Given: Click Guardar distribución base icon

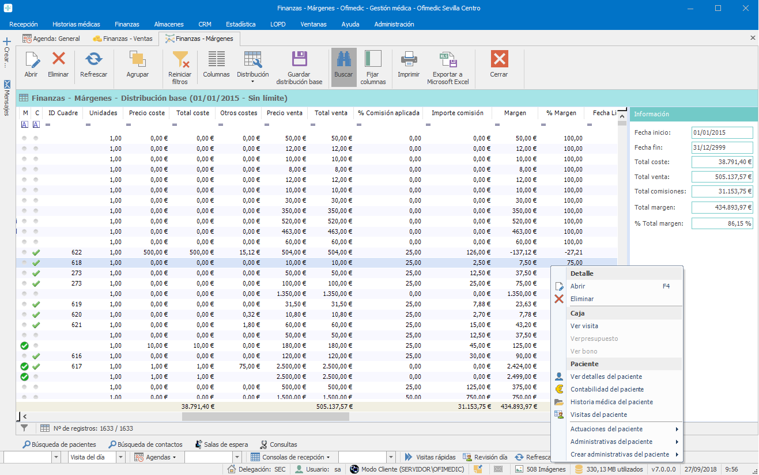Looking at the screenshot, I should pos(299,59).
